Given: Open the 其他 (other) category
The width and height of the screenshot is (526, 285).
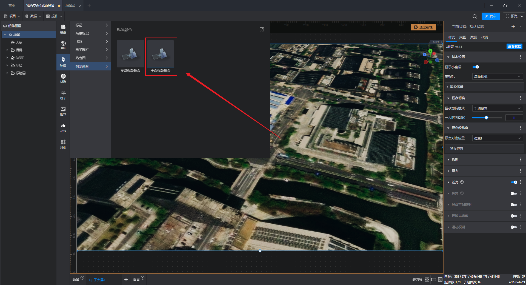Looking at the screenshot, I should [x=63, y=144].
